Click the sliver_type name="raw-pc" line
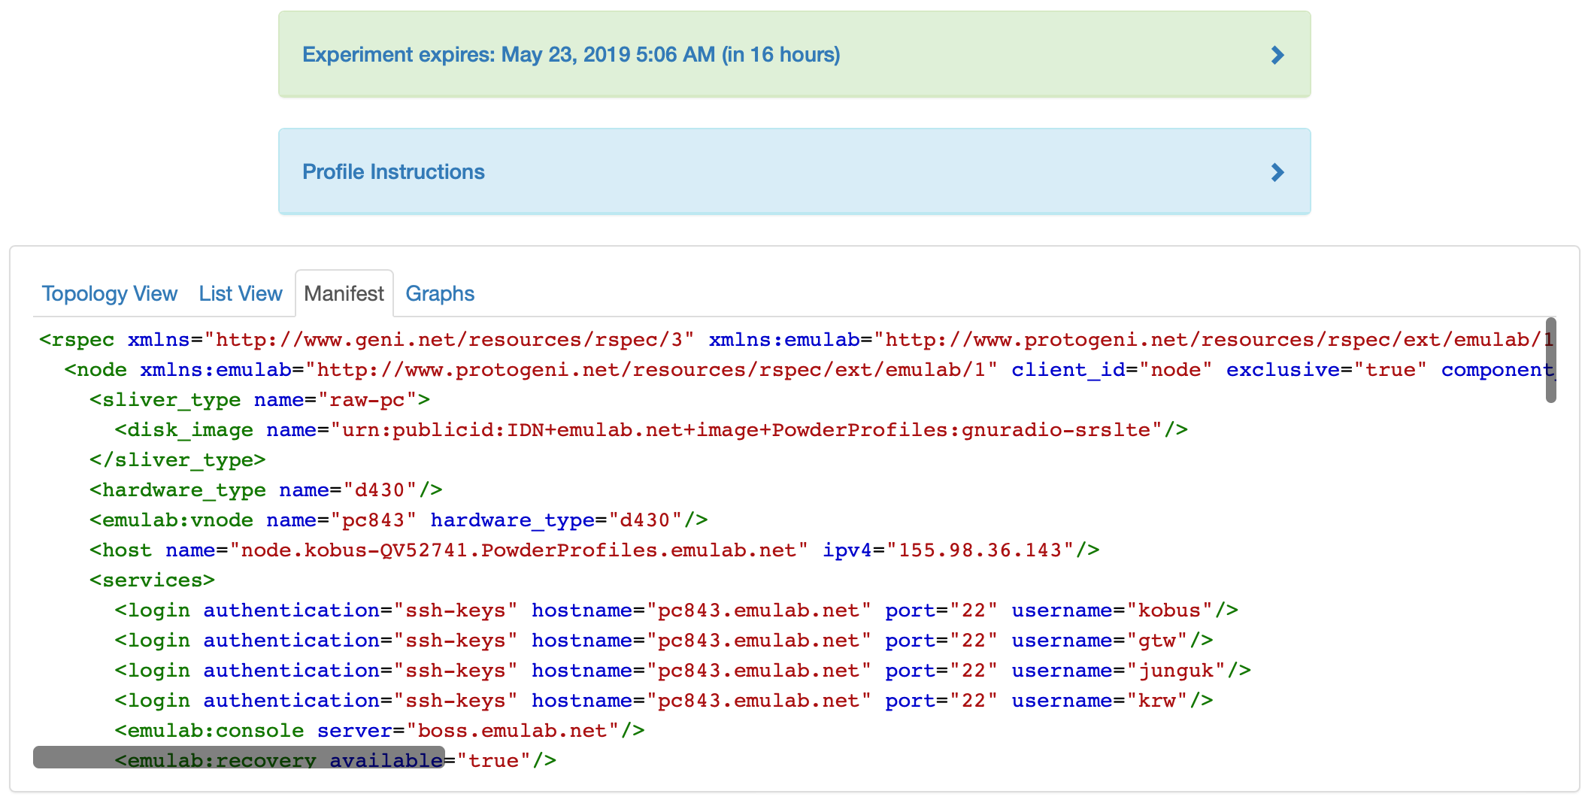 (x=259, y=400)
